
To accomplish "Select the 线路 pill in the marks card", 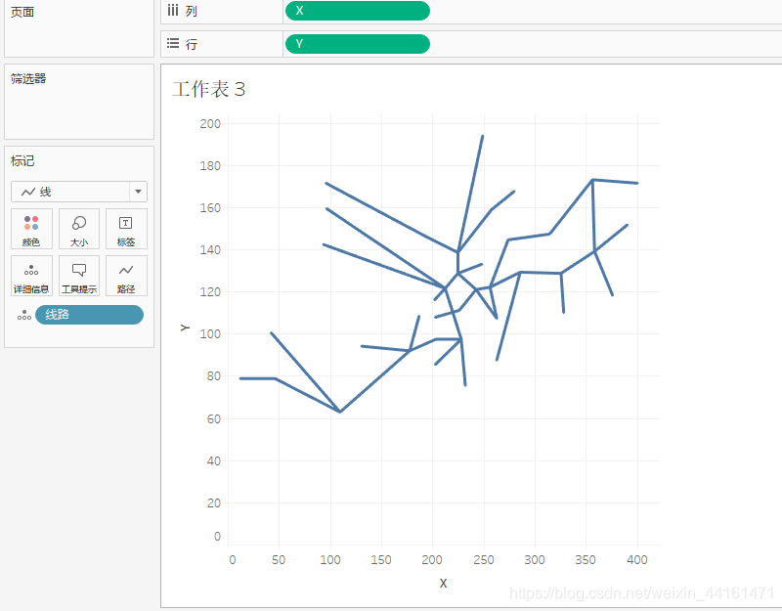I will coord(89,315).
